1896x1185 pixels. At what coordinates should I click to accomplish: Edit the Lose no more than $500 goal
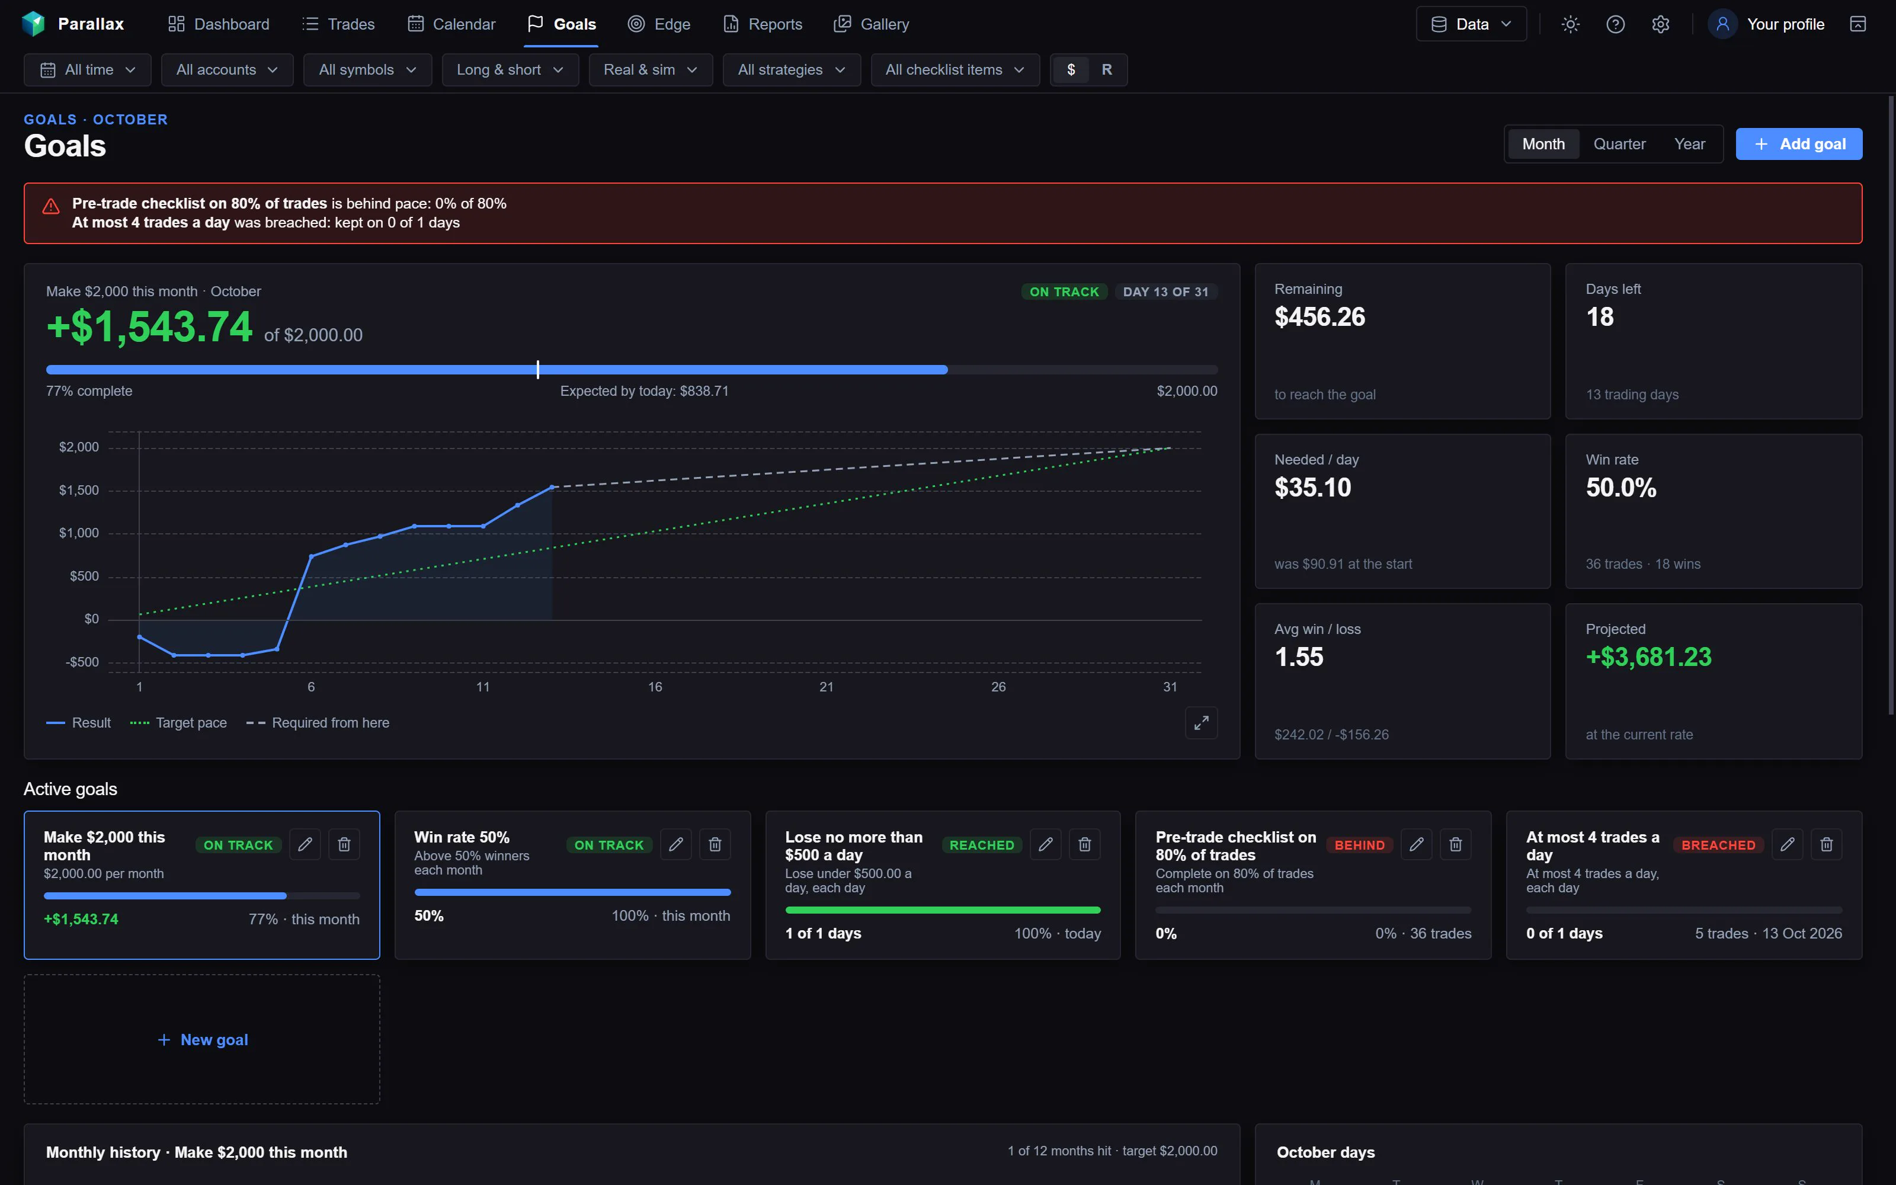[1045, 844]
